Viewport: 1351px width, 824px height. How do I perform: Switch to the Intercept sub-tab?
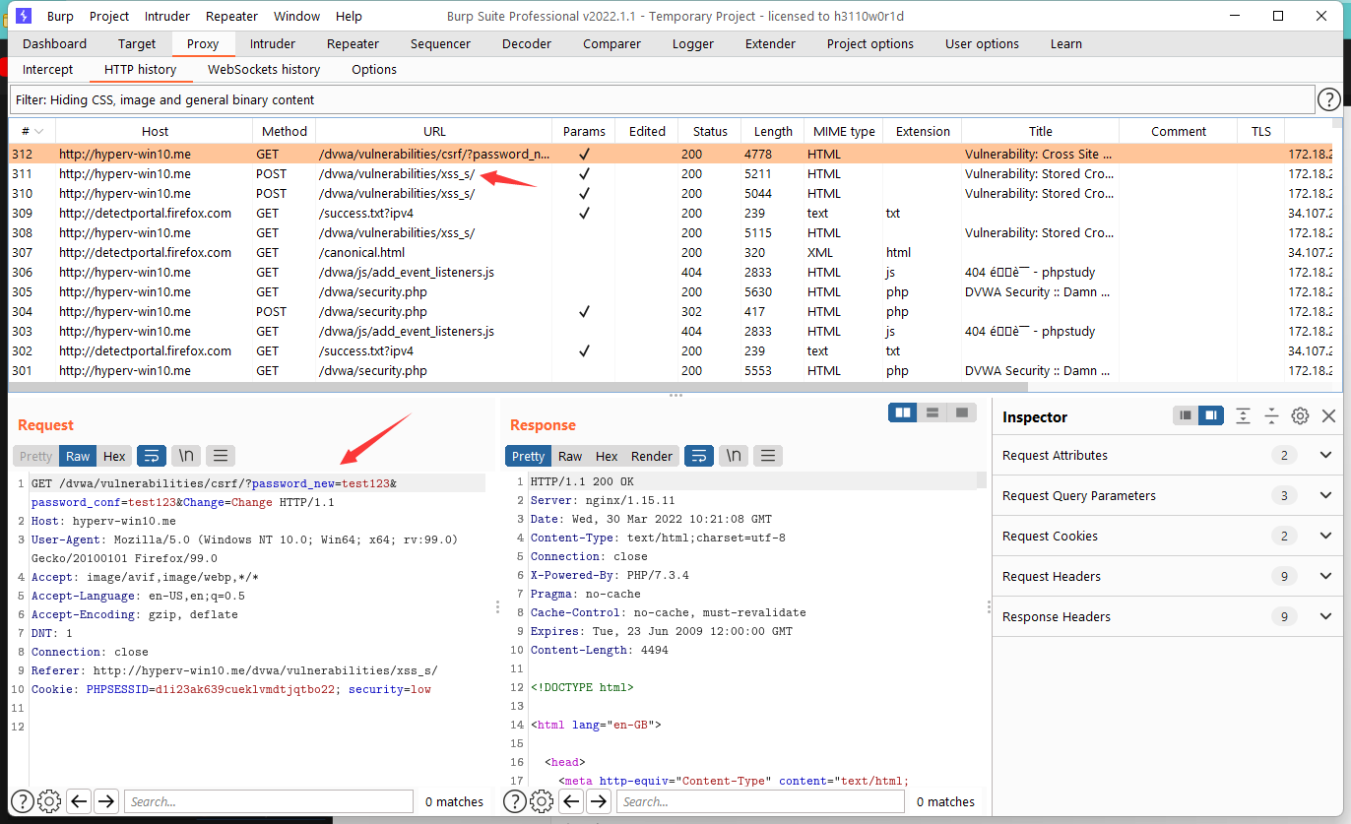pos(48,69)
